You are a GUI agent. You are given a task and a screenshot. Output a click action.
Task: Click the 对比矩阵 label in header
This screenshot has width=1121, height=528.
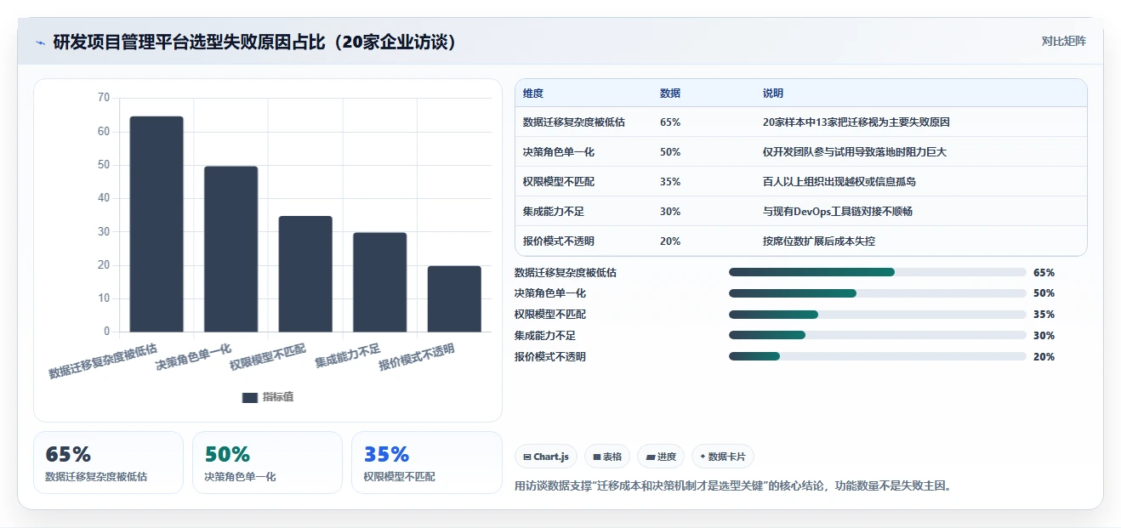pos(1063,41)
